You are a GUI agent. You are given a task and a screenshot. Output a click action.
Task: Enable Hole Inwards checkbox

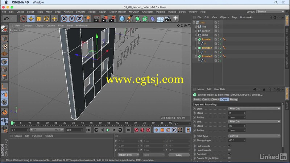coord(229,150)
